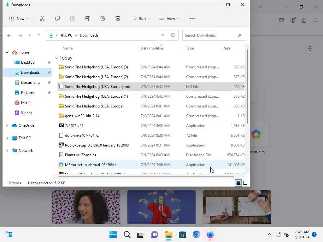Switch to details view layout icon
Image resolution: width=323 pixels, height=242 pixels.
[238, 183]
